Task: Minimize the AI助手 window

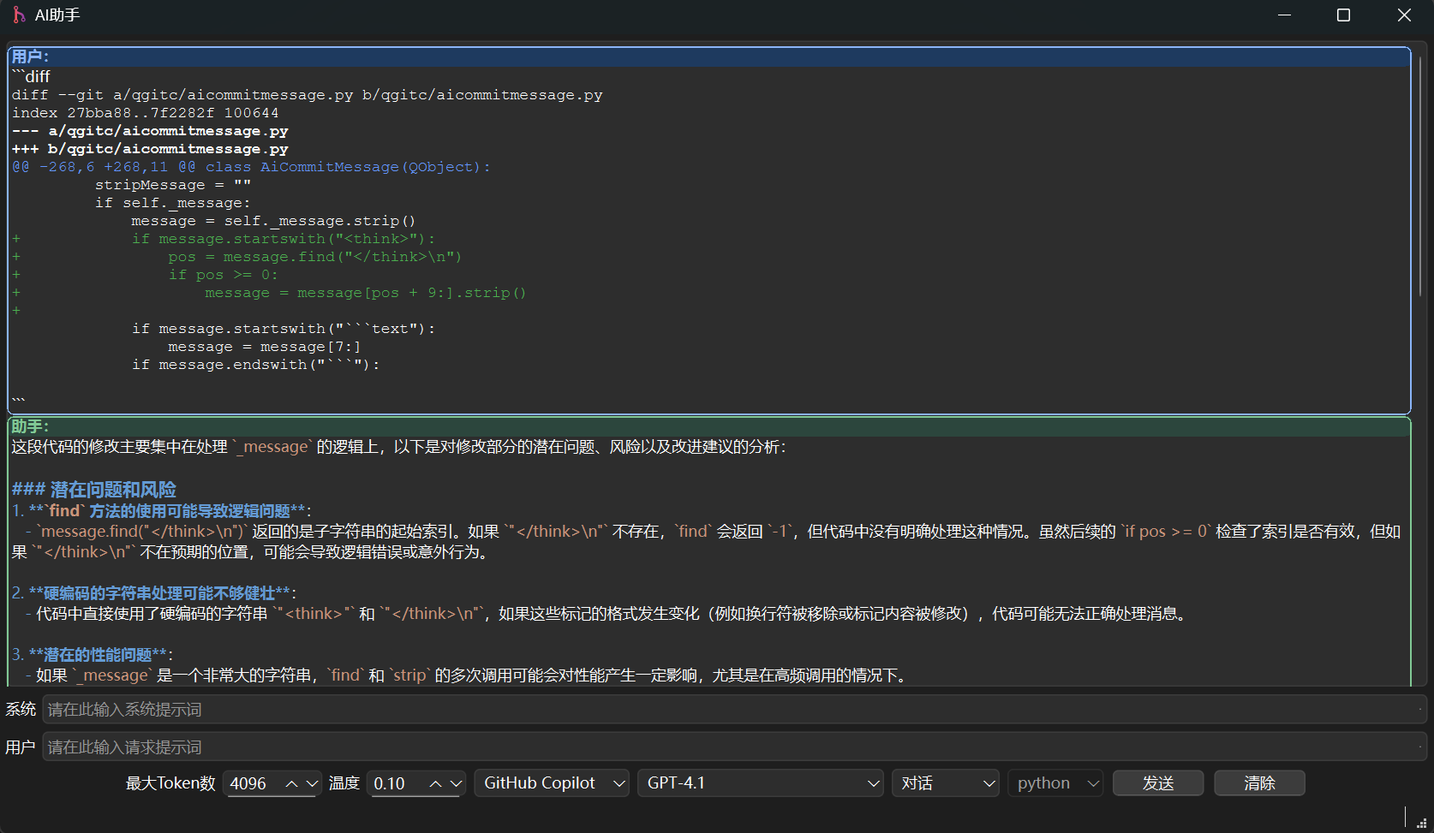Action: click(x=1284, y=15)
